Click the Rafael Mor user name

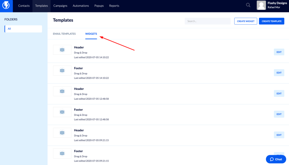274,7
